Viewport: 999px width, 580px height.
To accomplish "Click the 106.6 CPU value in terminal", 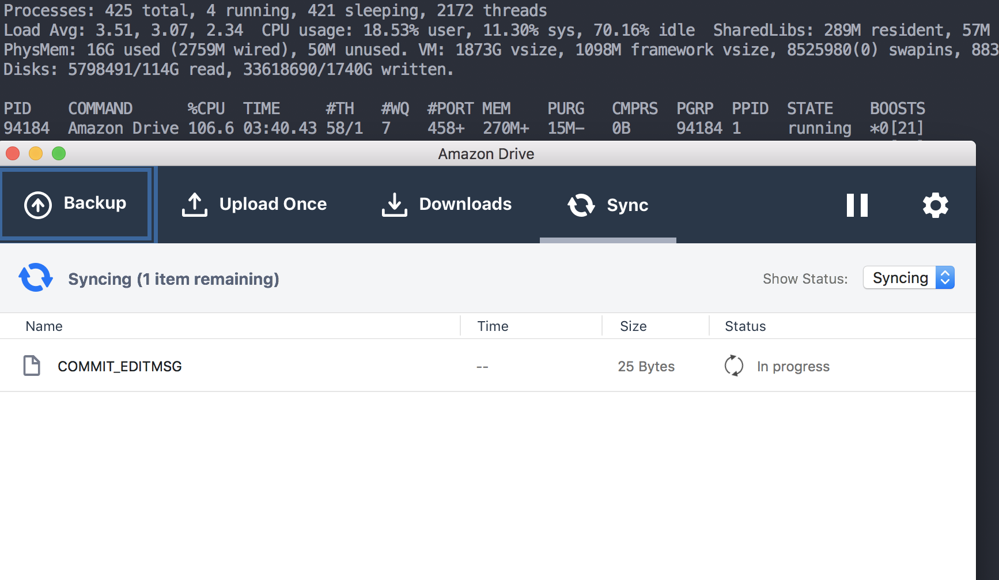I will (x=211, y=128).
